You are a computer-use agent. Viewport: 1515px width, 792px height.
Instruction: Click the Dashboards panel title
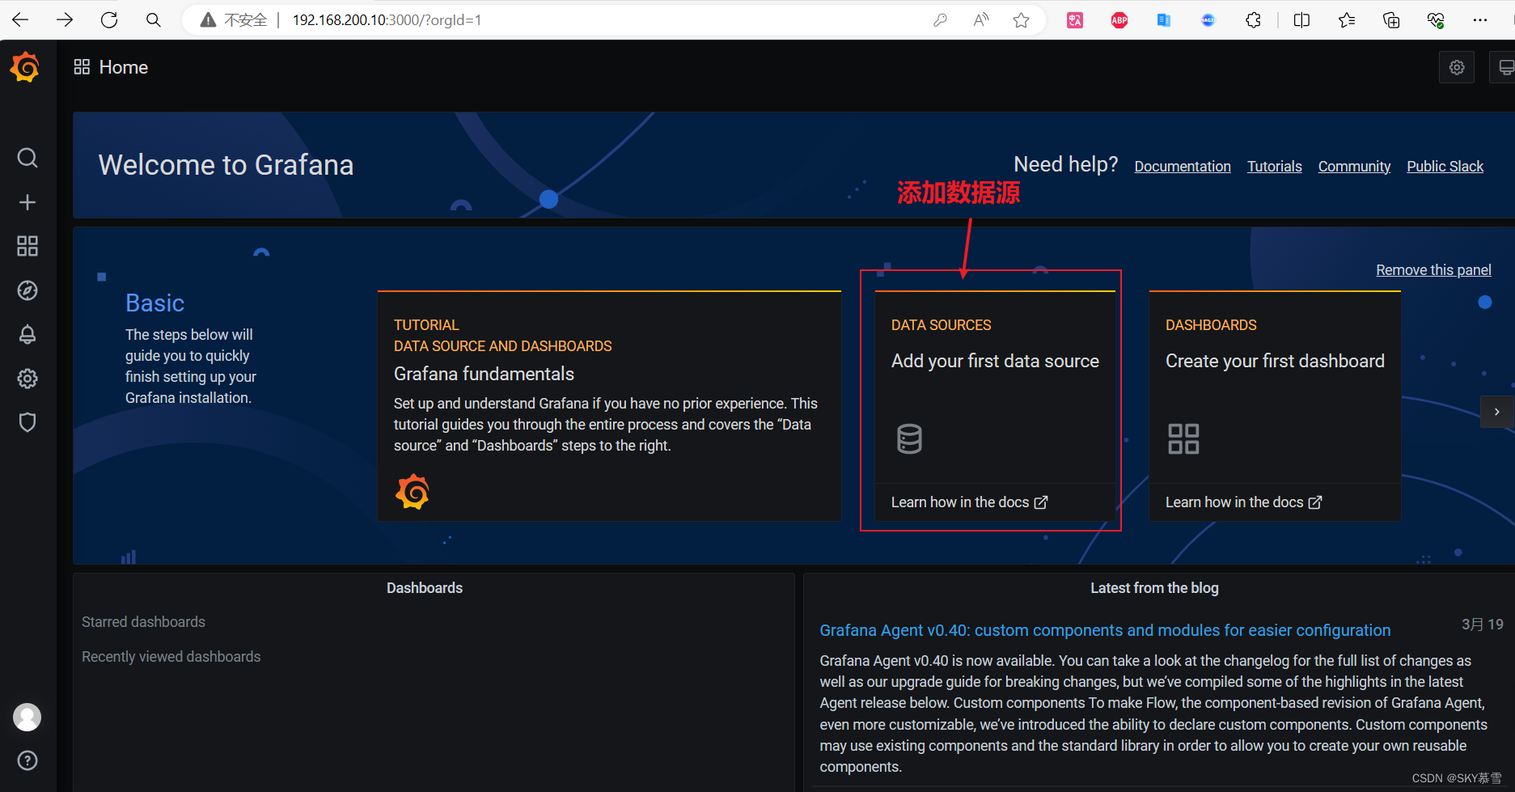click(425, 588)
